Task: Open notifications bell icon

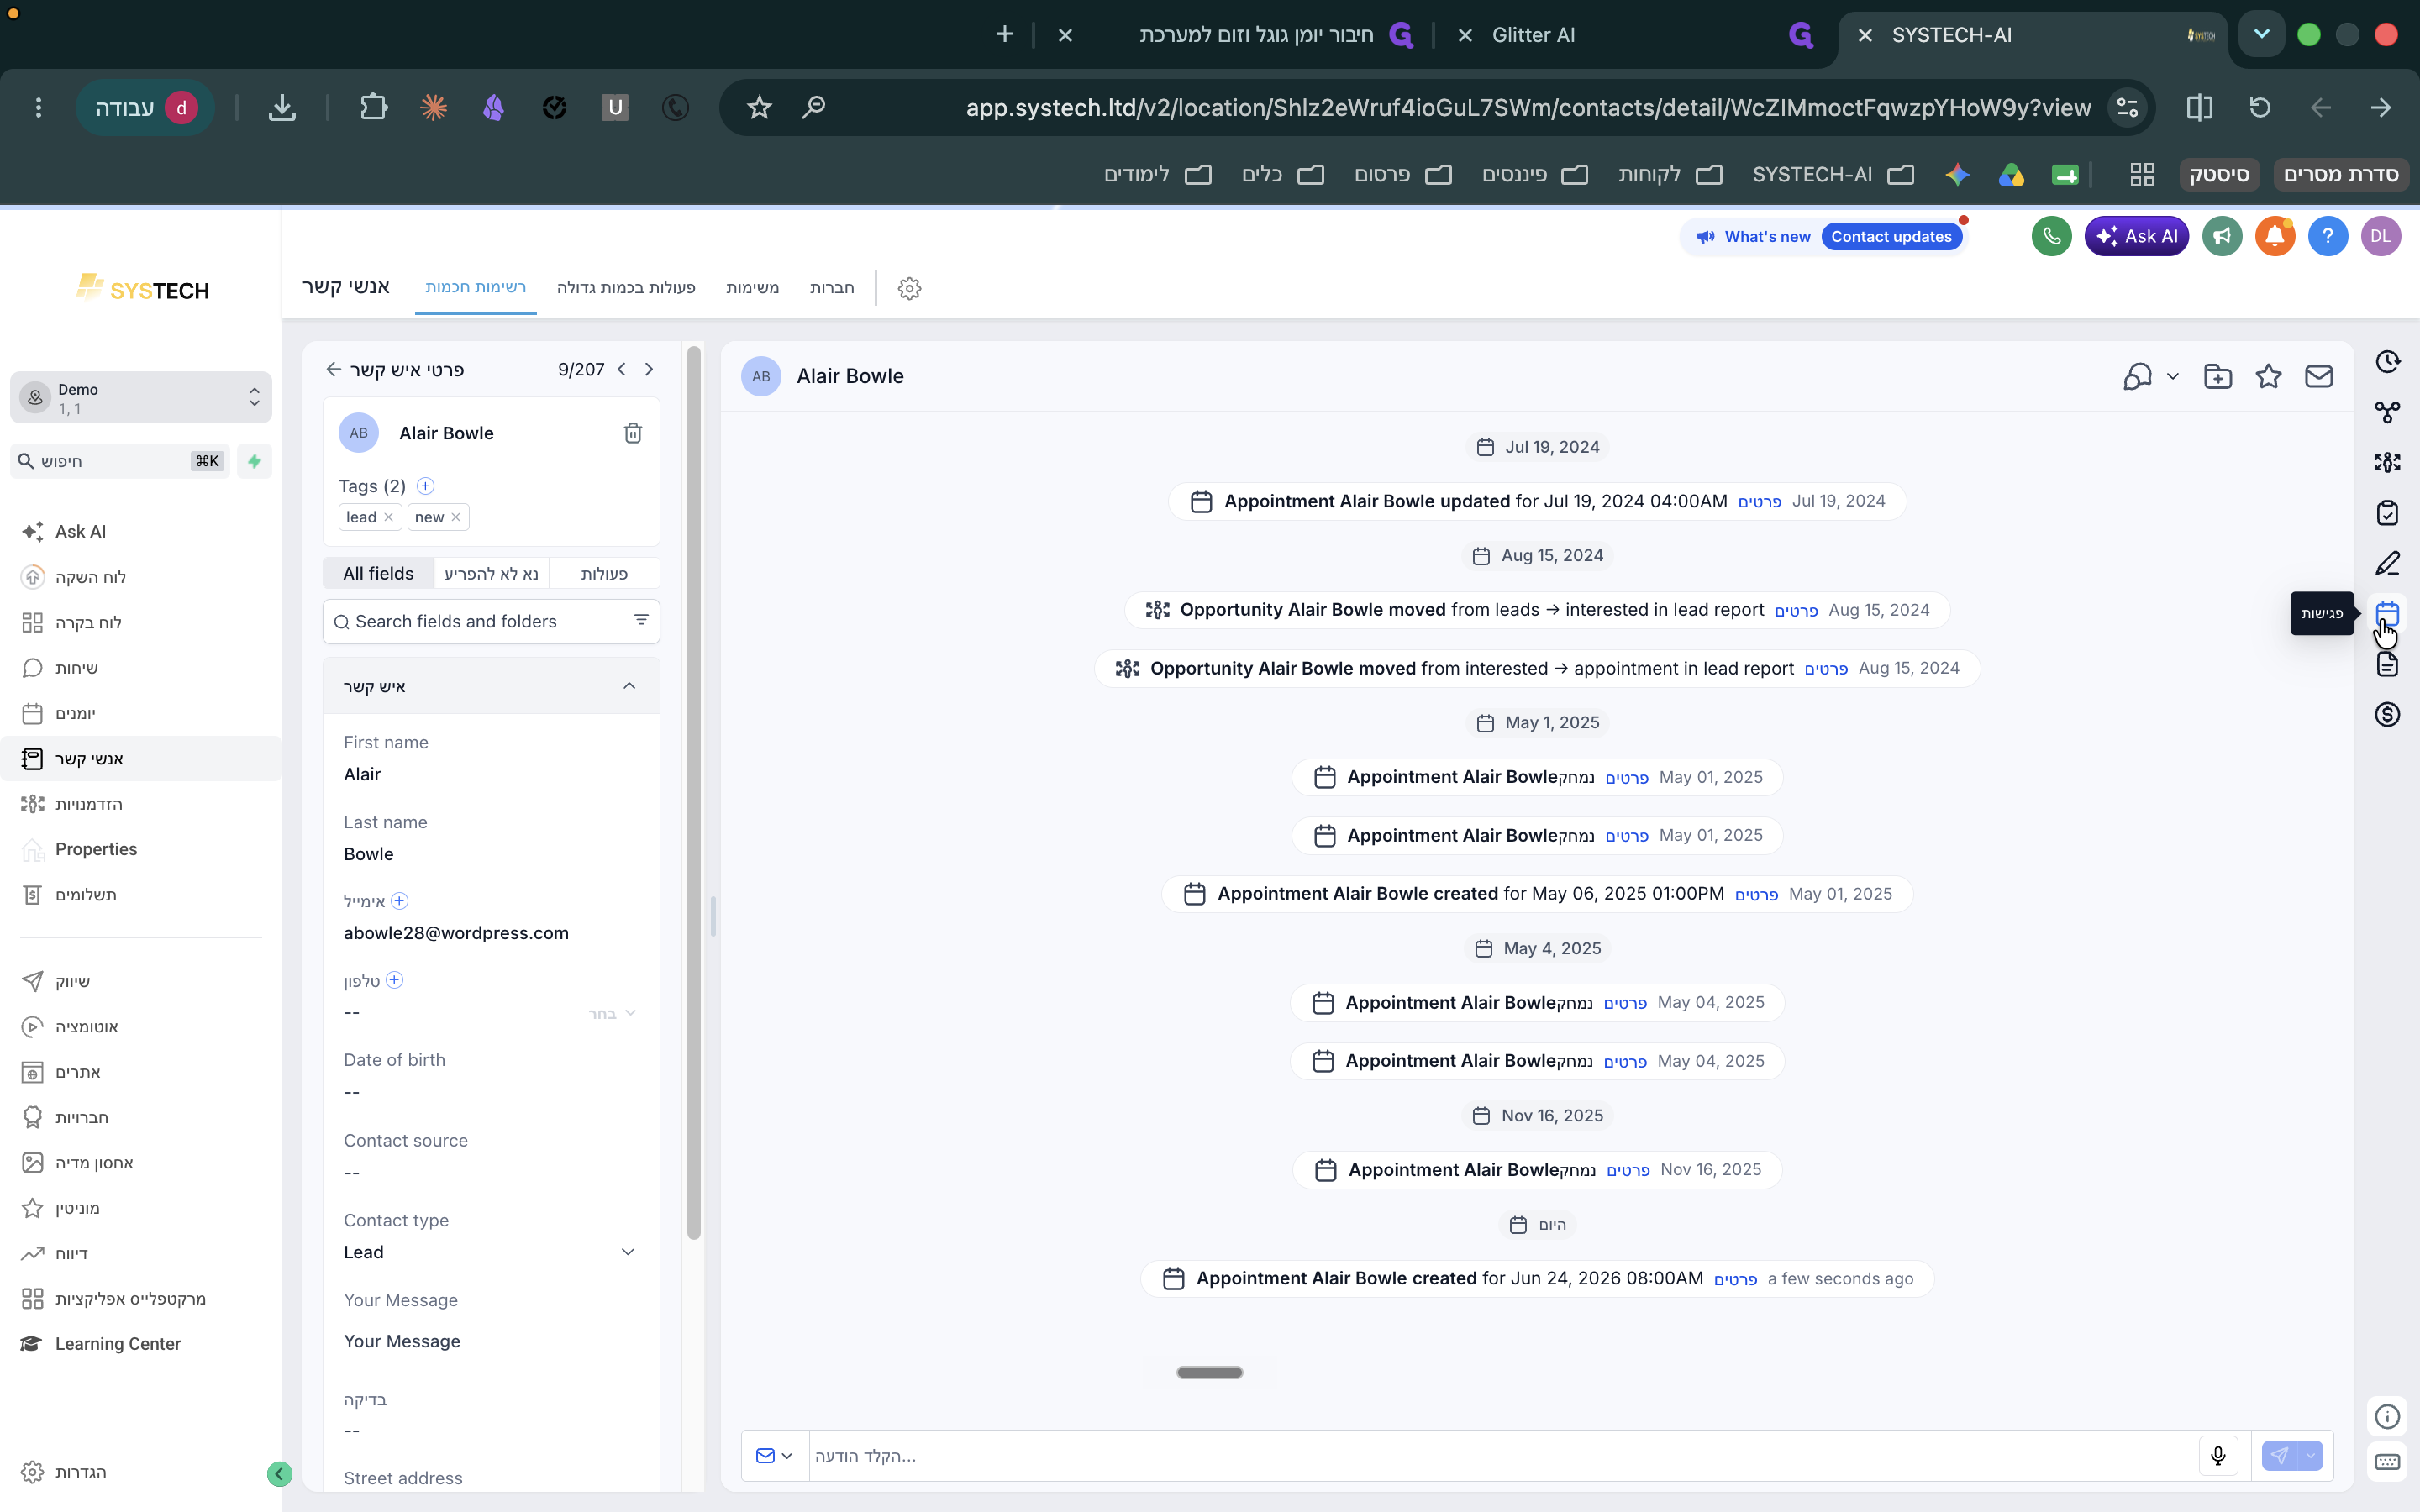Action: 2274,236
